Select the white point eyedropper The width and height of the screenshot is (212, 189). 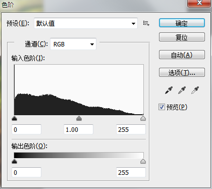[195, 90]
